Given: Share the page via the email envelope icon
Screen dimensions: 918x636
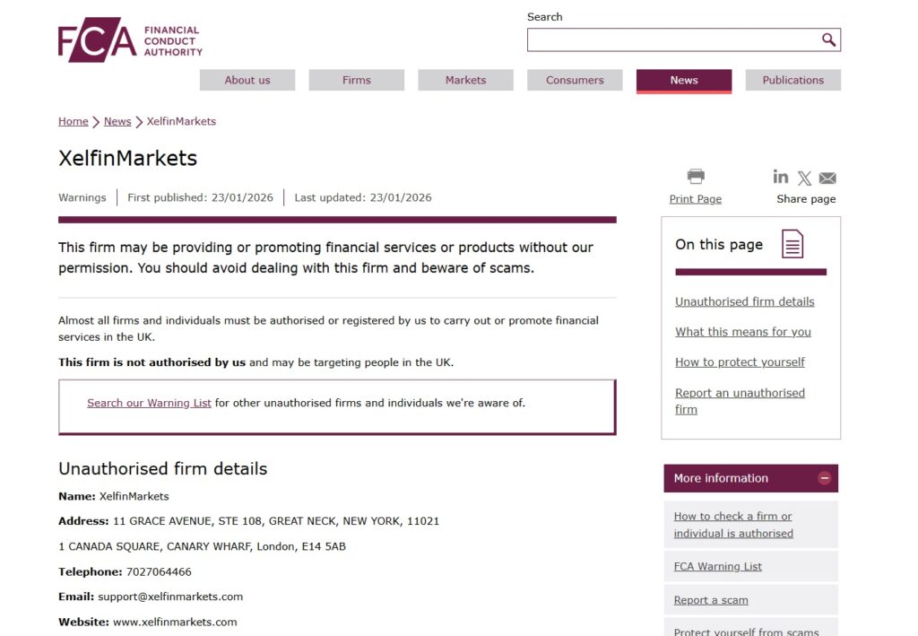Looking at the screenshot, I should [827, 177].
